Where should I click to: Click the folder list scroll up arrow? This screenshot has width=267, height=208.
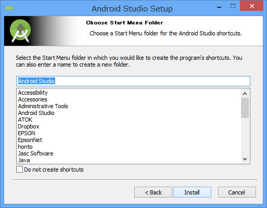(245, 94)
